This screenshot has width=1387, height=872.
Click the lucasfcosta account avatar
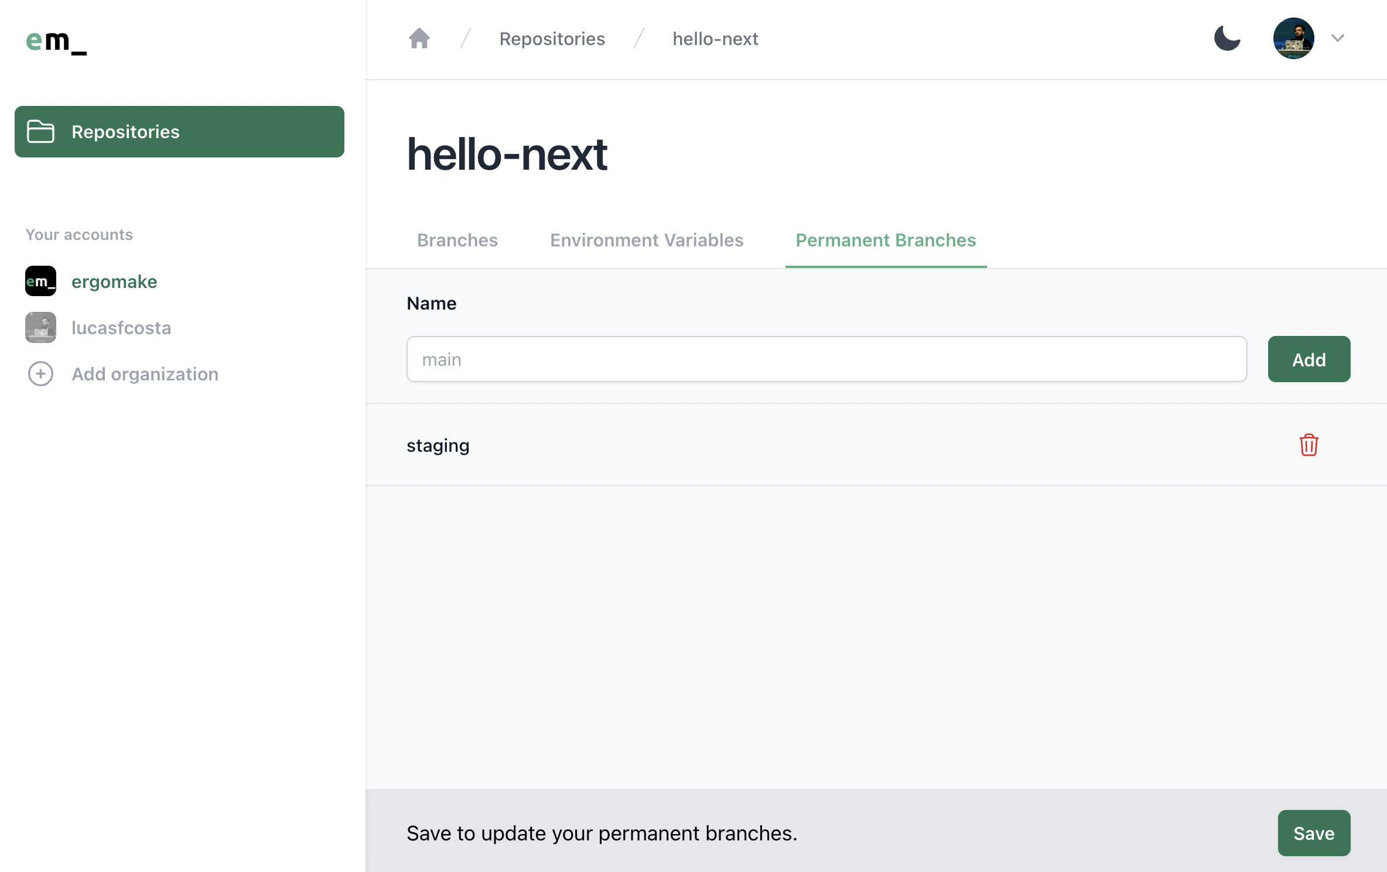pos(40,328)
